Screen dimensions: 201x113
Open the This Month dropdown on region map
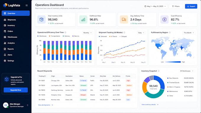[189, 33]
